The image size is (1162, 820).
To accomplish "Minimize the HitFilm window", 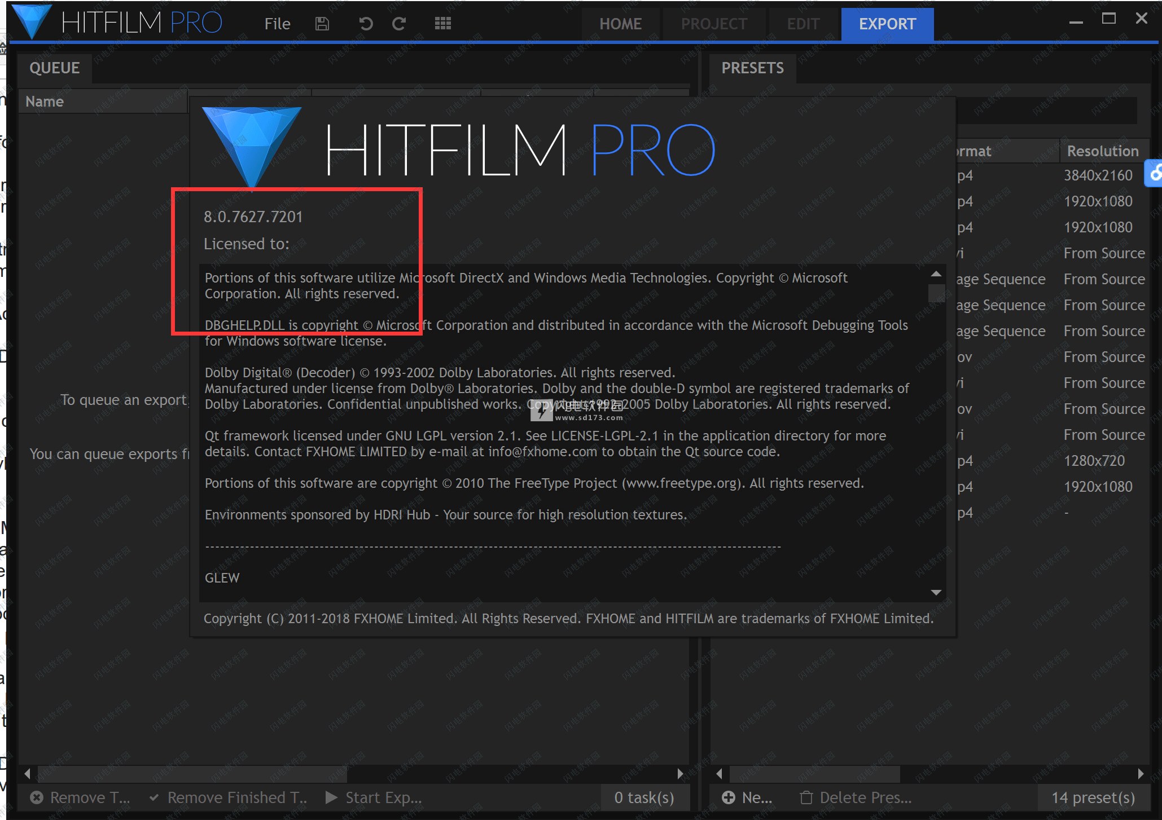I will point(1076,21).
